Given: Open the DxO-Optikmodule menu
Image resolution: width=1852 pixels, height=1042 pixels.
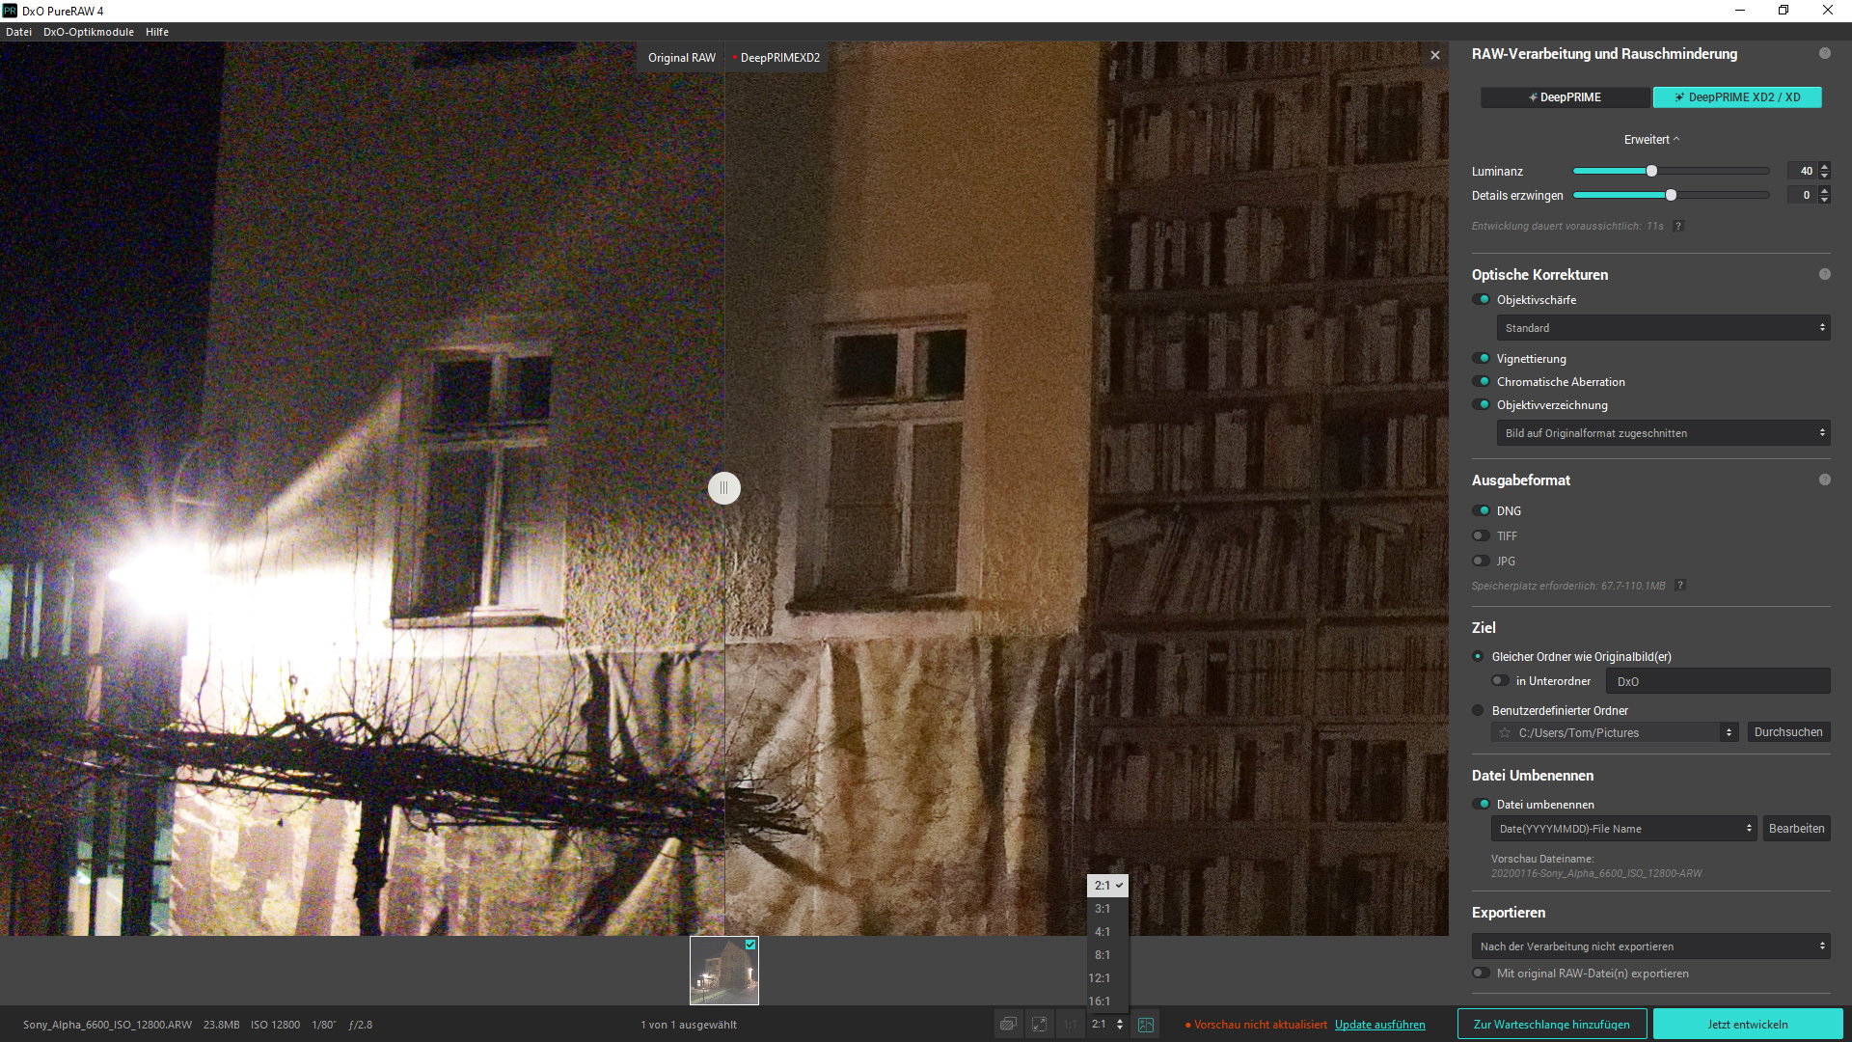Looking at the screenshot, I should tap(88, 32).
